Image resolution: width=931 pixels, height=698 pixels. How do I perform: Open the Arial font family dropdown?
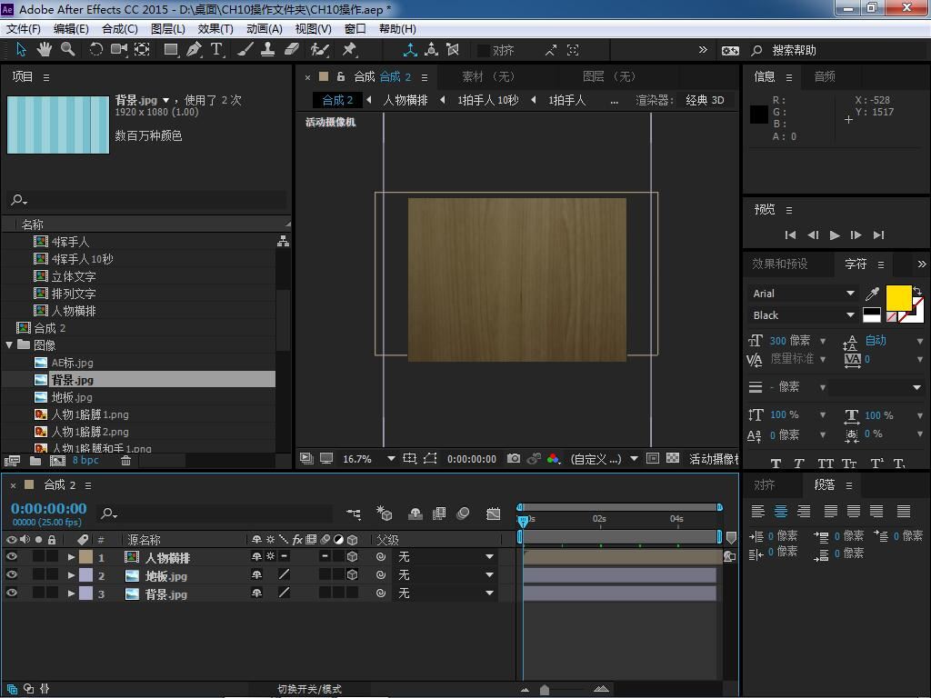click(850, 294)
